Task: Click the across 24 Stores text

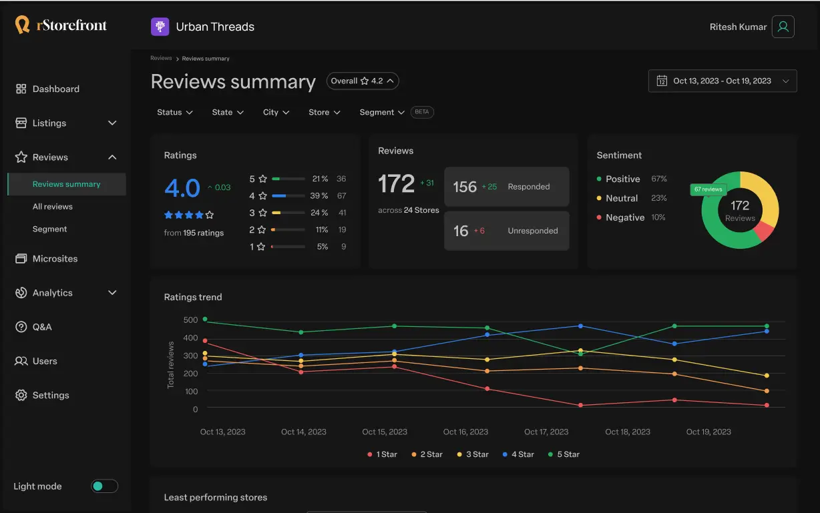Action: 409,210
